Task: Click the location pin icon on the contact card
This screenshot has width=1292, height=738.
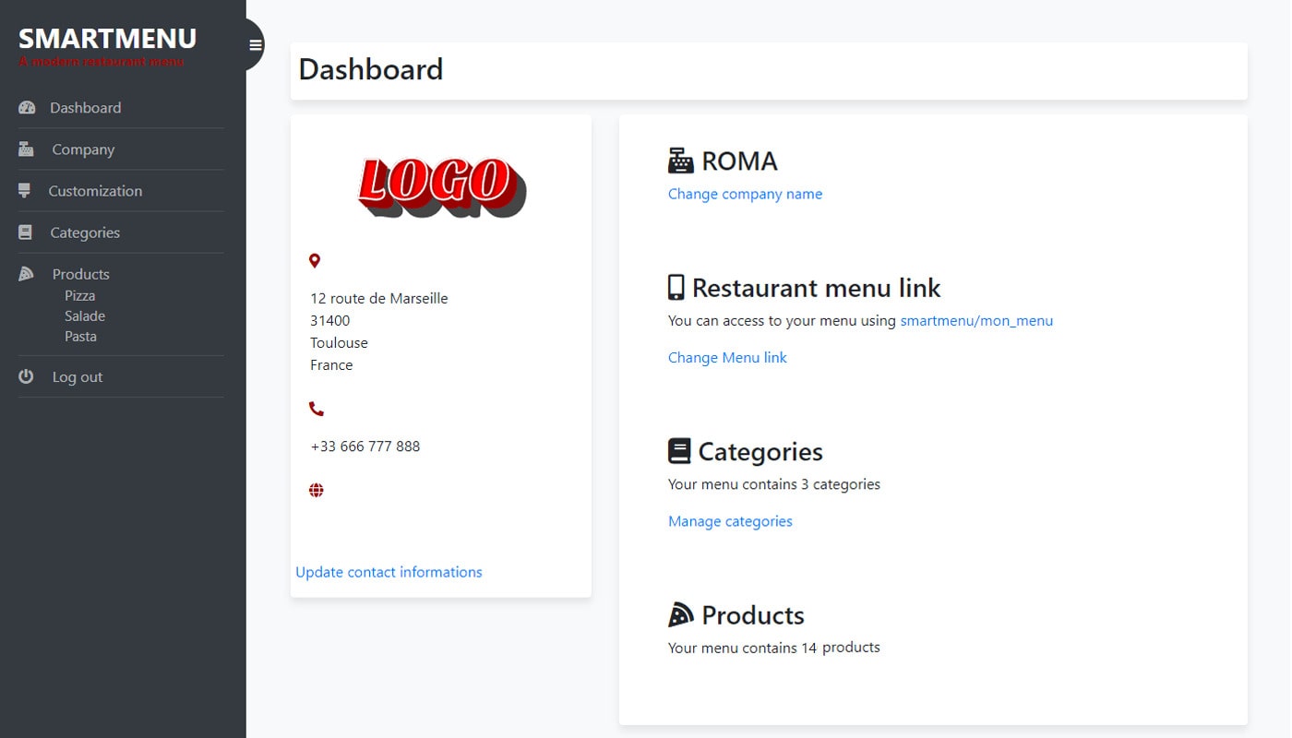Action: [316, 260]
